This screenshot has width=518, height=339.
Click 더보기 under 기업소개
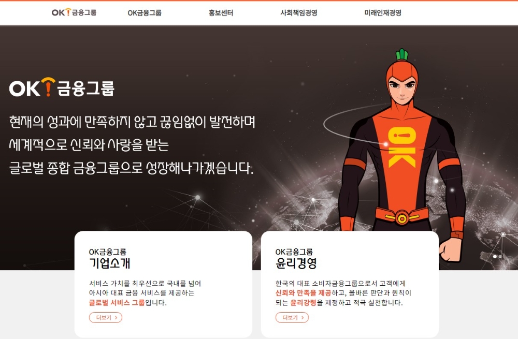click(x=106, y=318)
